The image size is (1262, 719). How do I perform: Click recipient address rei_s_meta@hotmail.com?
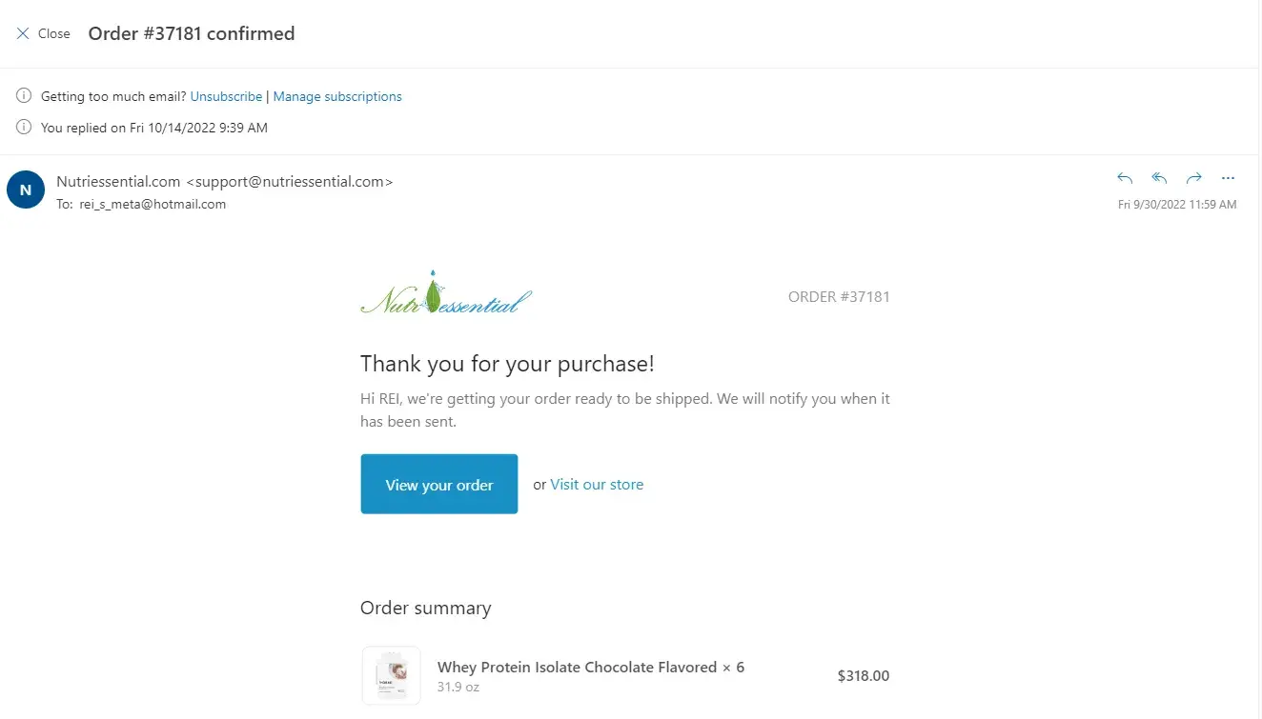coord(153,204)
